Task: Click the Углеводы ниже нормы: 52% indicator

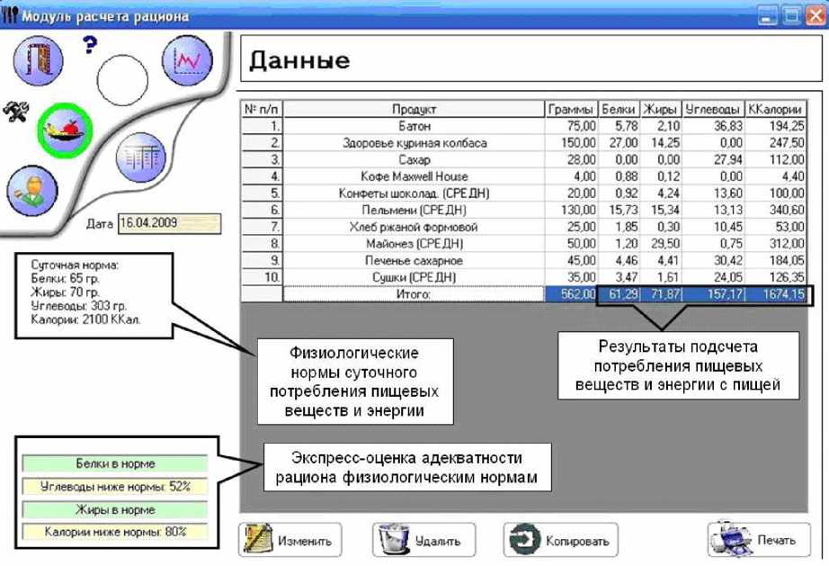Action: [x=115, y=487]
